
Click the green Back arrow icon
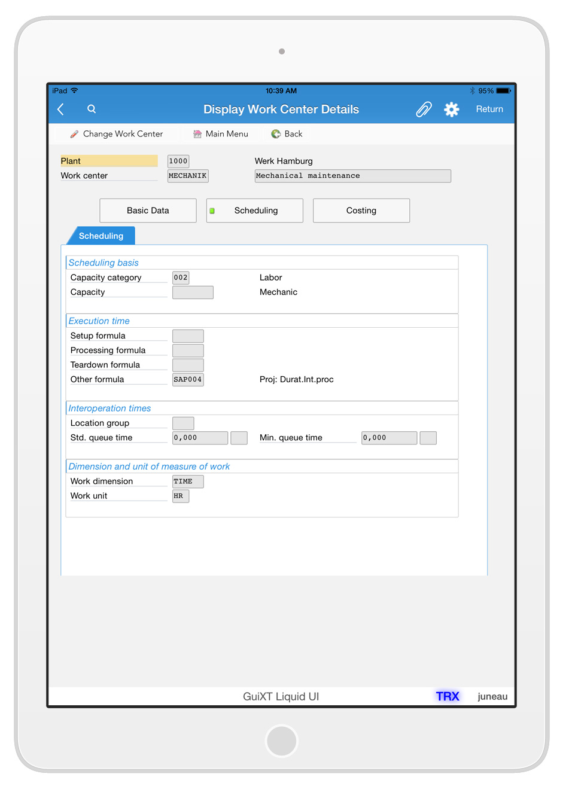tap(276, 134)
